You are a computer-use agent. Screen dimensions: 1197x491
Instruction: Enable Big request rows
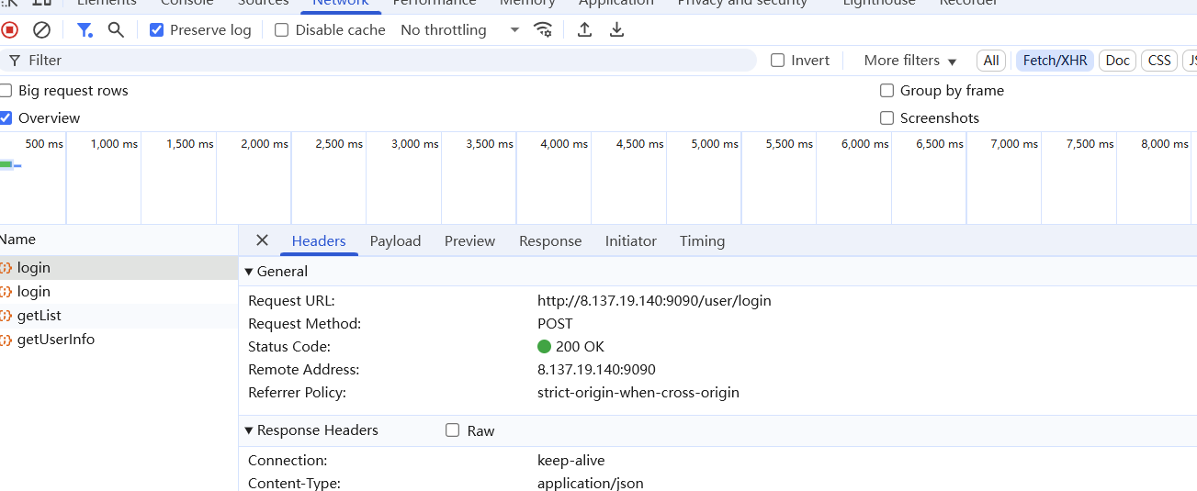tap(6, 90)
